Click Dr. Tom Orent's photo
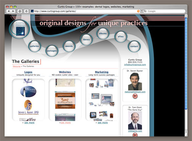Image resolution: width=192 pixels, height=141 pixels. [135, 120]
